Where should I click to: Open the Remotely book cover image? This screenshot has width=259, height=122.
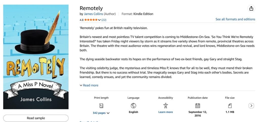click(x=36, y=57)
